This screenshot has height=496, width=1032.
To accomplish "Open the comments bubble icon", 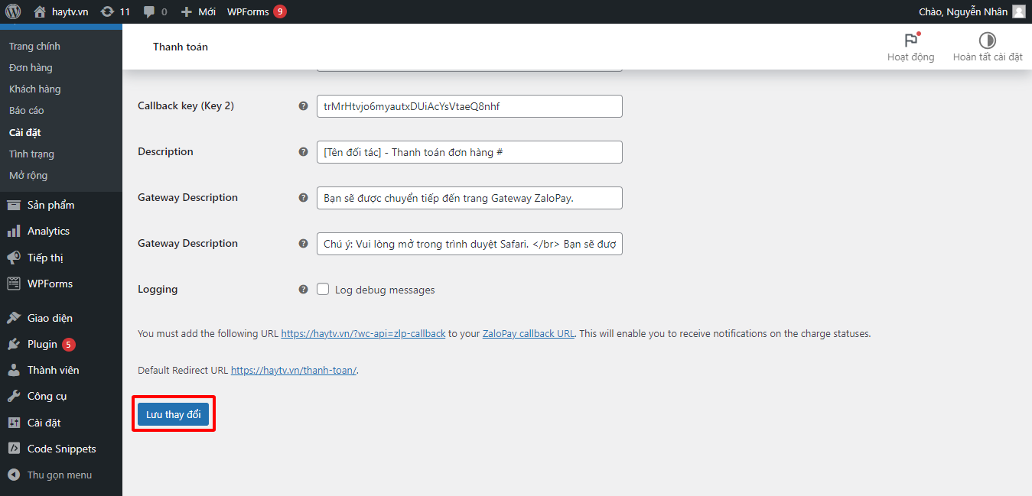I will click(x=149, y=11).
